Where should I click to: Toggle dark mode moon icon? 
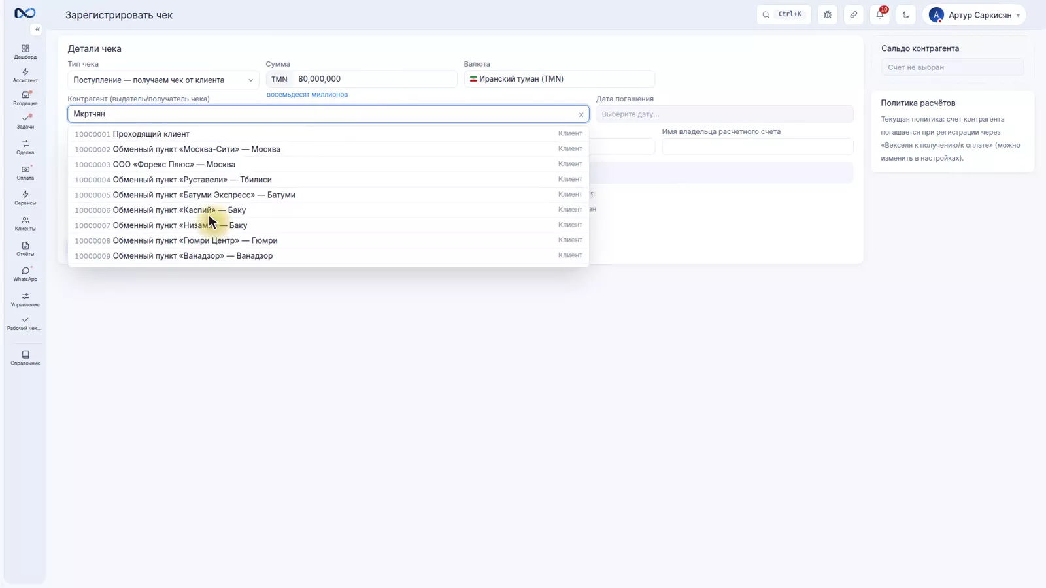[906, 14]
